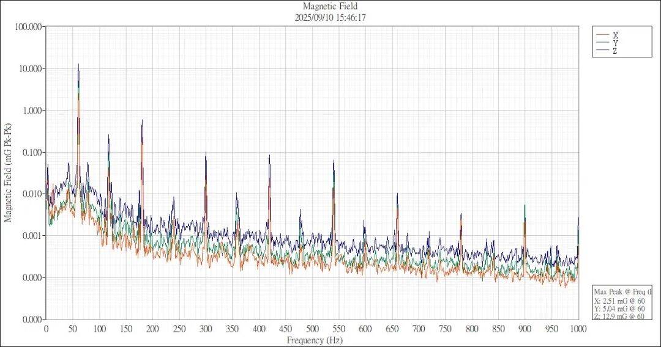Click the 500 tick on frequency axis
661x347 pixels.
(312, 329)
